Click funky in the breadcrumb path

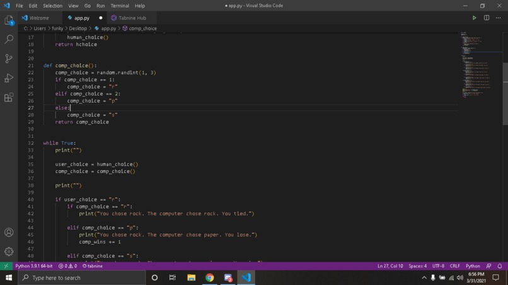pyautogui.click(x=57, y=28)
